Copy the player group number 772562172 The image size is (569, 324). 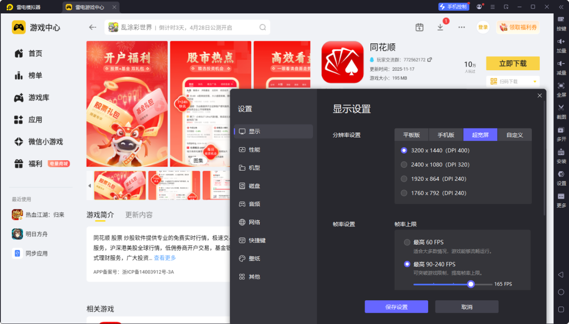pyautogui.click(x=430, y=60)
